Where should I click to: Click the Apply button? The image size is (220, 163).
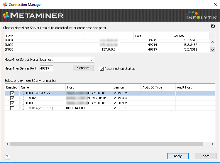(178, 156)
